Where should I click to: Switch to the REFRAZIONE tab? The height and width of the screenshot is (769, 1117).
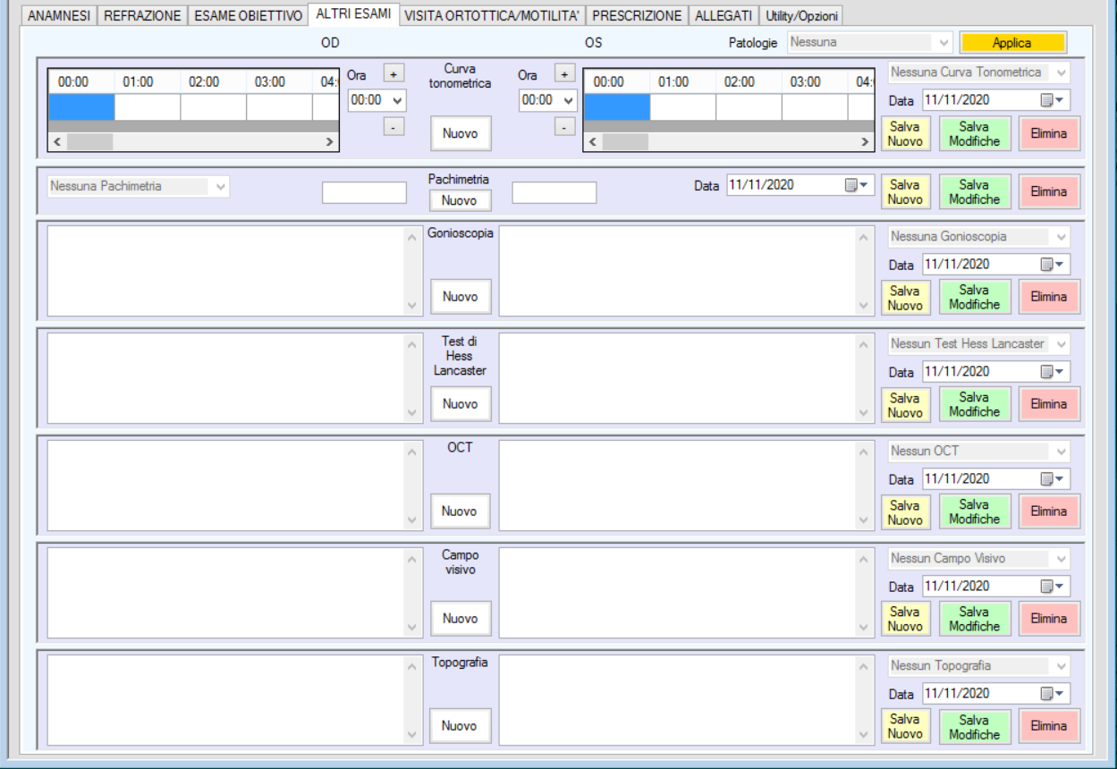coord(142,15)
